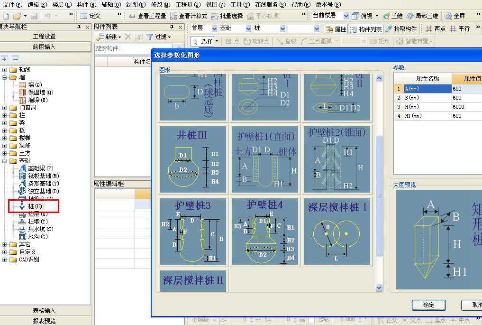Open the 工程量(Q) menu

click(188, 5)
